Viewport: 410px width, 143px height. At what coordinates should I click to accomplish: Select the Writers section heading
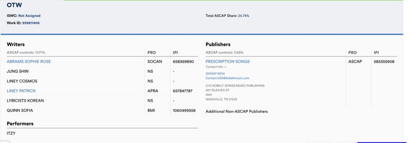[x=16, y=45]
